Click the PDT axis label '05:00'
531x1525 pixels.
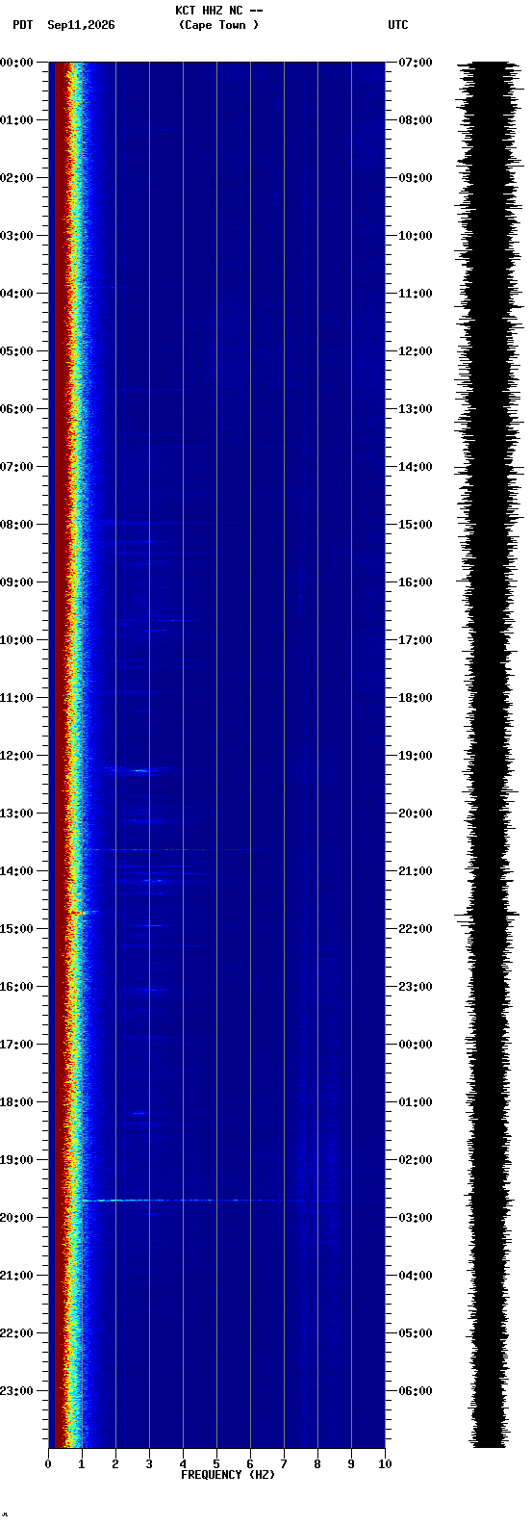pyautogui.click(x=17, y=351)
